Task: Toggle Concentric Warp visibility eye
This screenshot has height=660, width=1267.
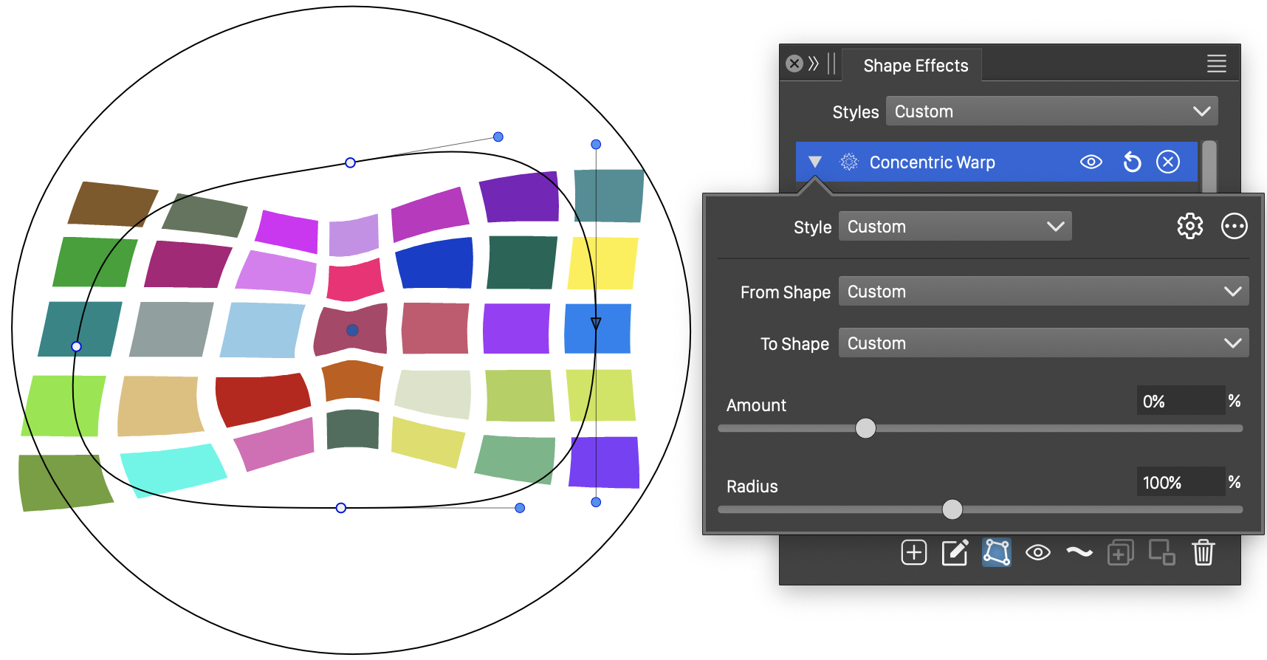Action: [x=1091, y=162]
